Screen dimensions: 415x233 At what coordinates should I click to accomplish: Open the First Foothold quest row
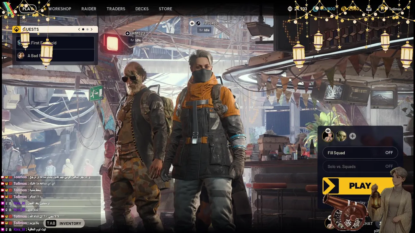[55, 43]
